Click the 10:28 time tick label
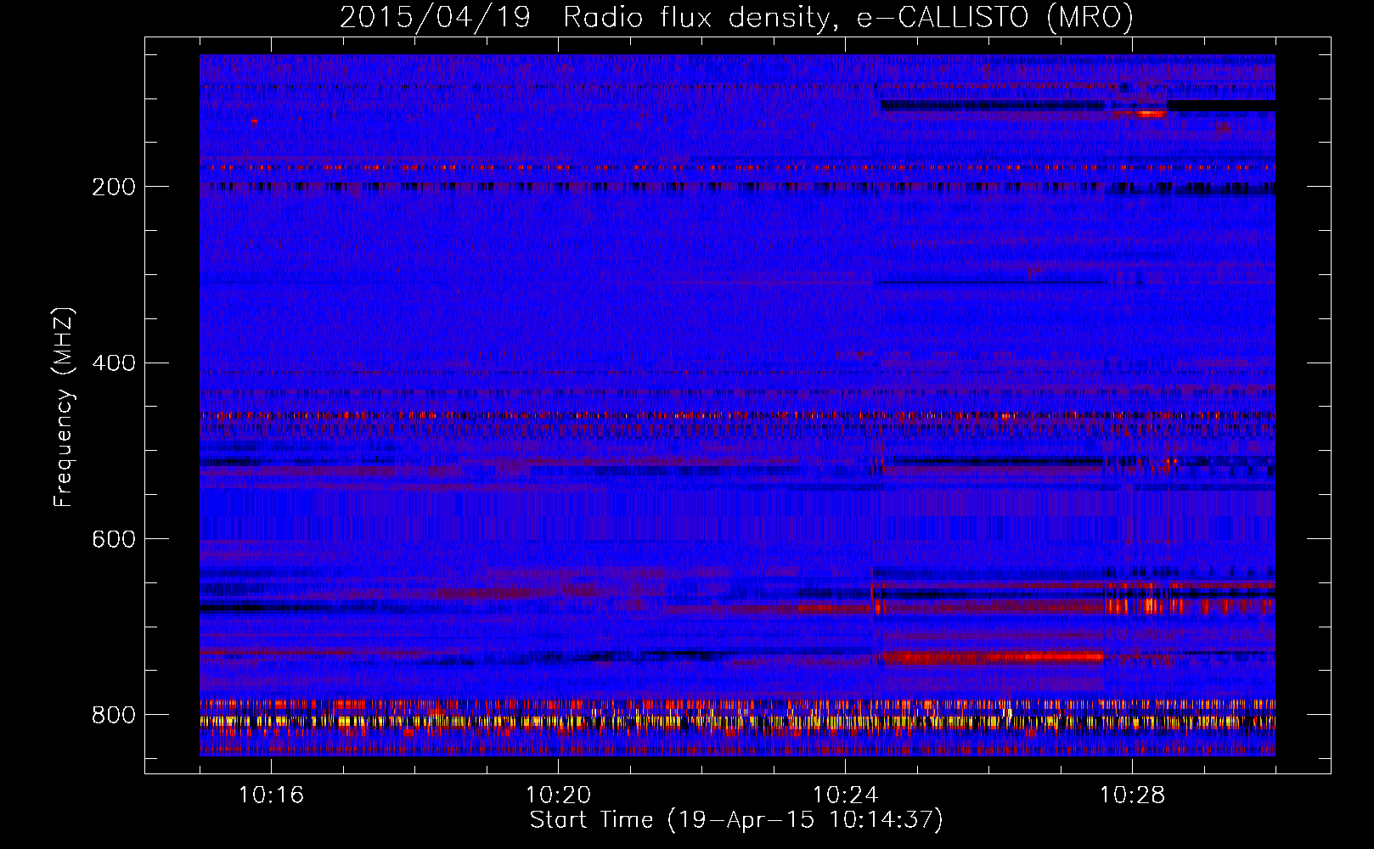Screen dimensions: 1374x849 (1132, 796)
